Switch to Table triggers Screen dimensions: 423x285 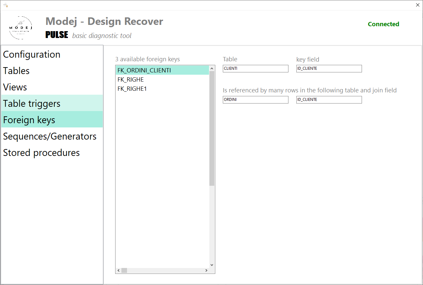pyautogui.click(x=52, y=103)
